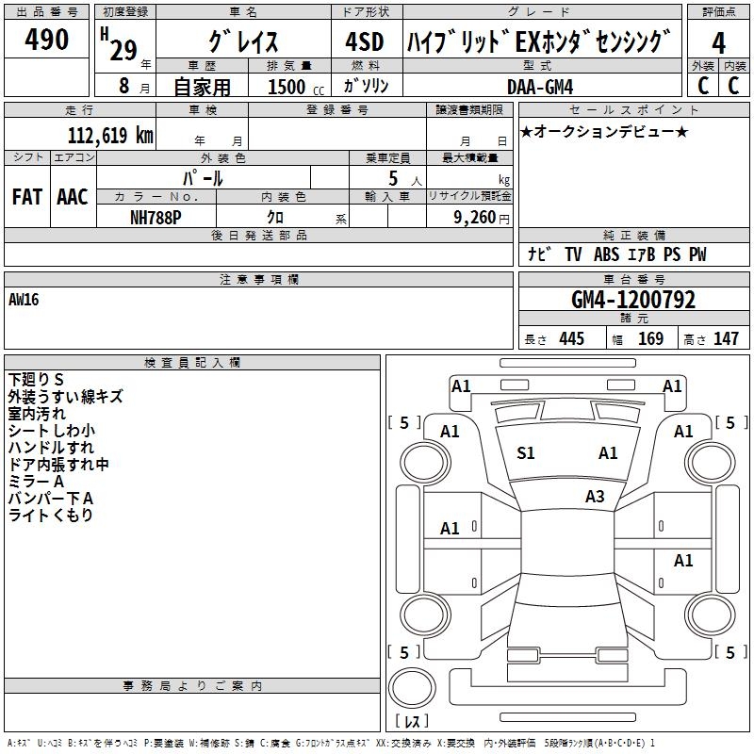Click the ライトくもり inspector note

coord(51,516)
